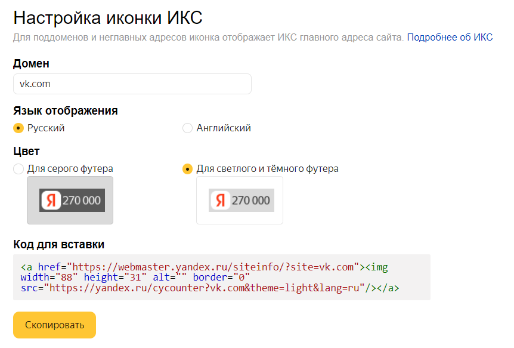Click the dark gray footer badge preview
Screen dimensions: 514x348
pos(72,201)
